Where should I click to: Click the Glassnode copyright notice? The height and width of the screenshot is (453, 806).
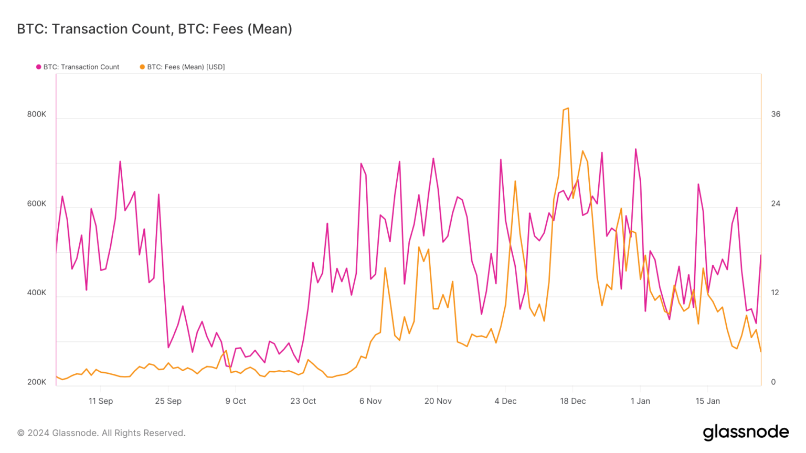(x=101, y=433)
